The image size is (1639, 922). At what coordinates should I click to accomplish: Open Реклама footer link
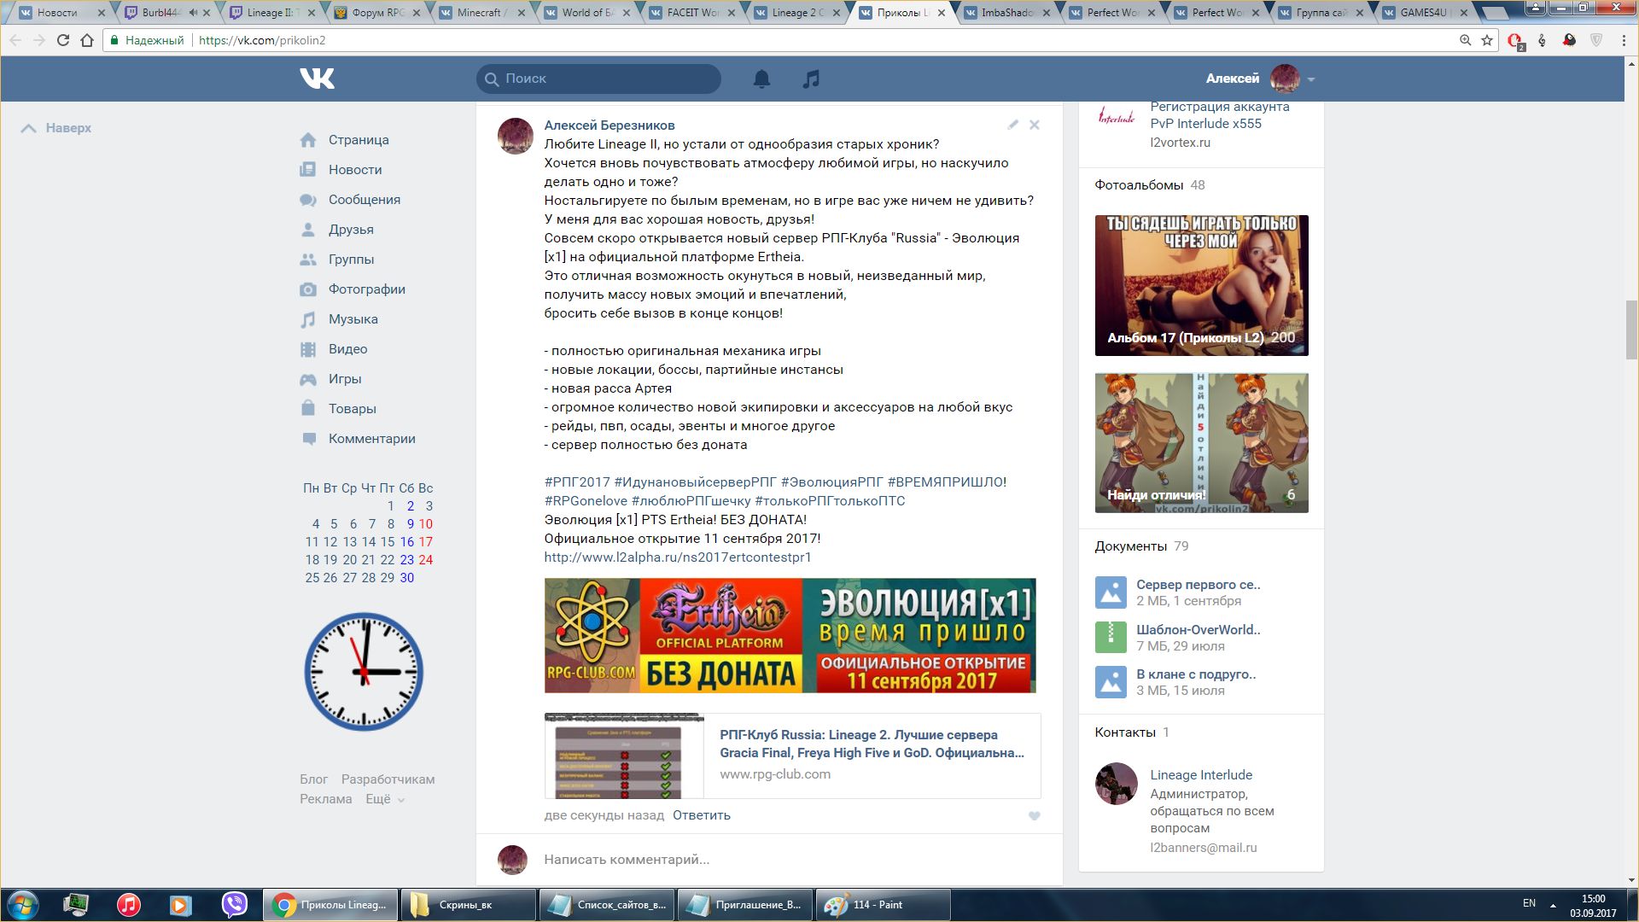click(325, 799)
